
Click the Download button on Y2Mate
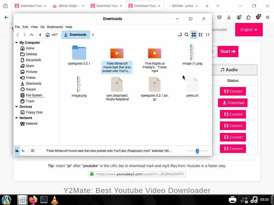point(233,103)
